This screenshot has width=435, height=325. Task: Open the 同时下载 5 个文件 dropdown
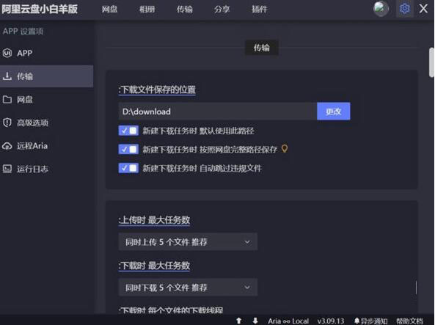(188, 288)
